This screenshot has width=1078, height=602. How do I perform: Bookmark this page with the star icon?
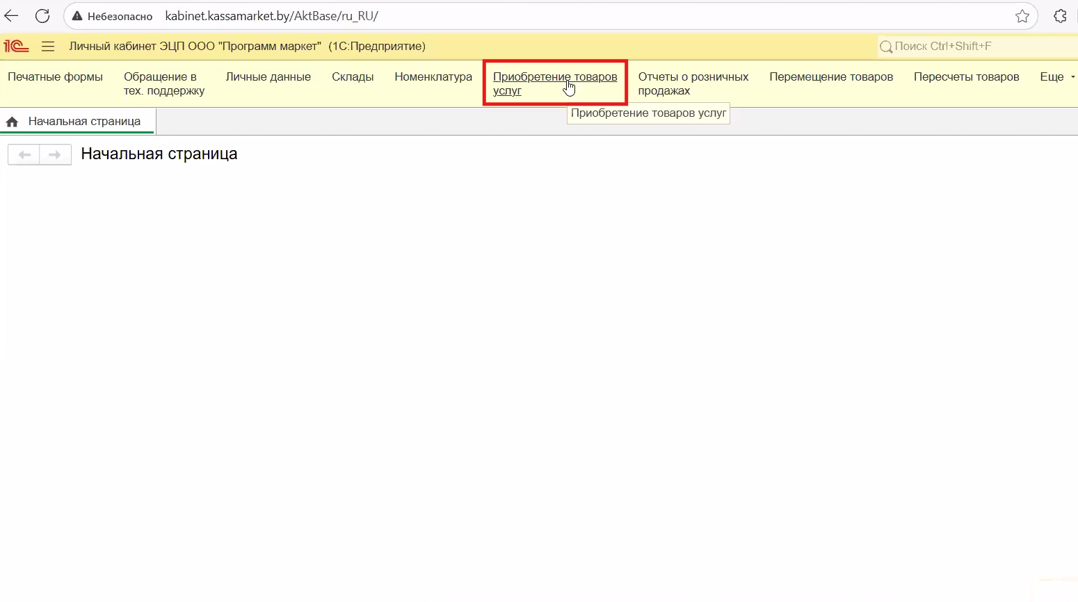click(x=1022, y=16)
